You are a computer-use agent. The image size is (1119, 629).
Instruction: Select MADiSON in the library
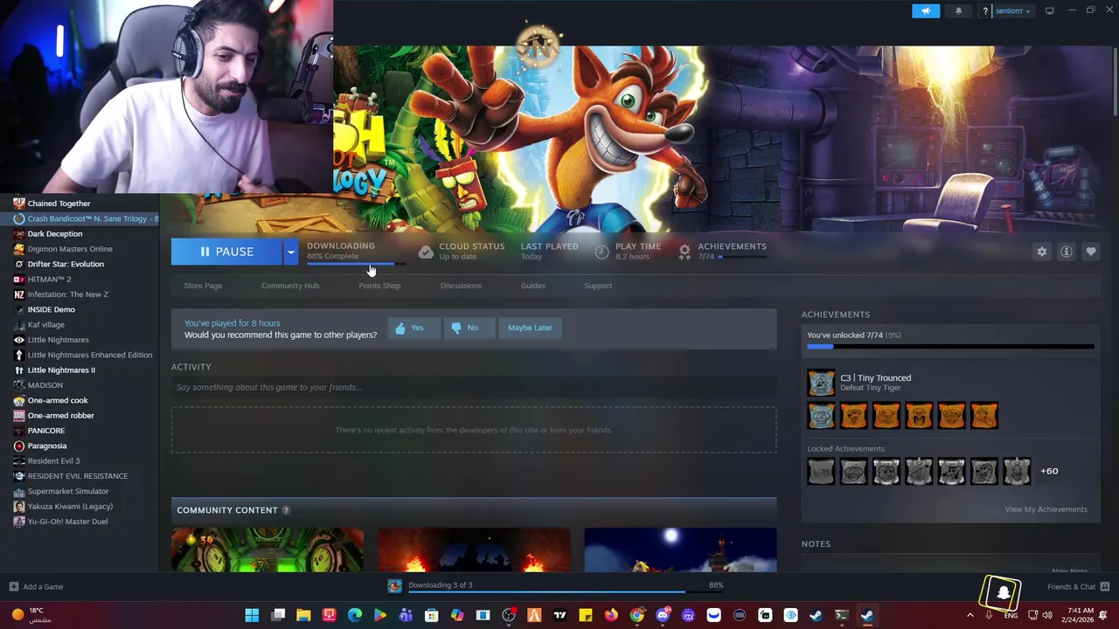click(45, 385)
